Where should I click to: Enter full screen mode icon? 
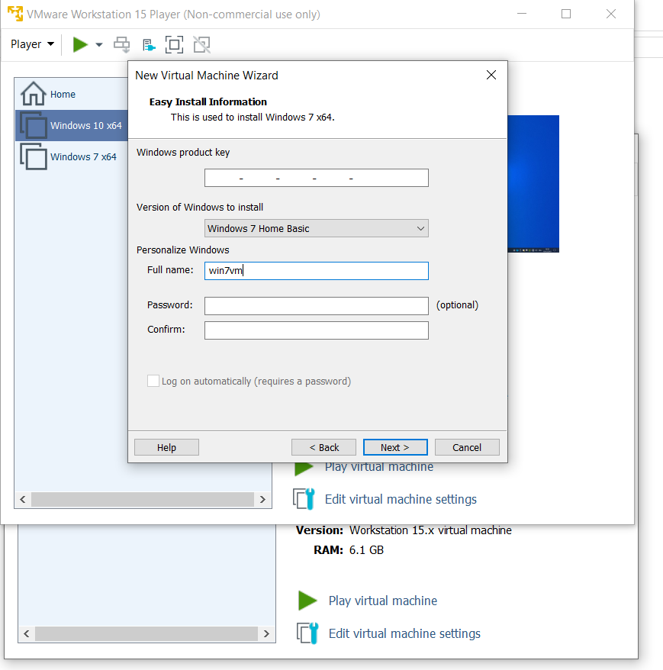pyautogui.click(x=174, y=44)
